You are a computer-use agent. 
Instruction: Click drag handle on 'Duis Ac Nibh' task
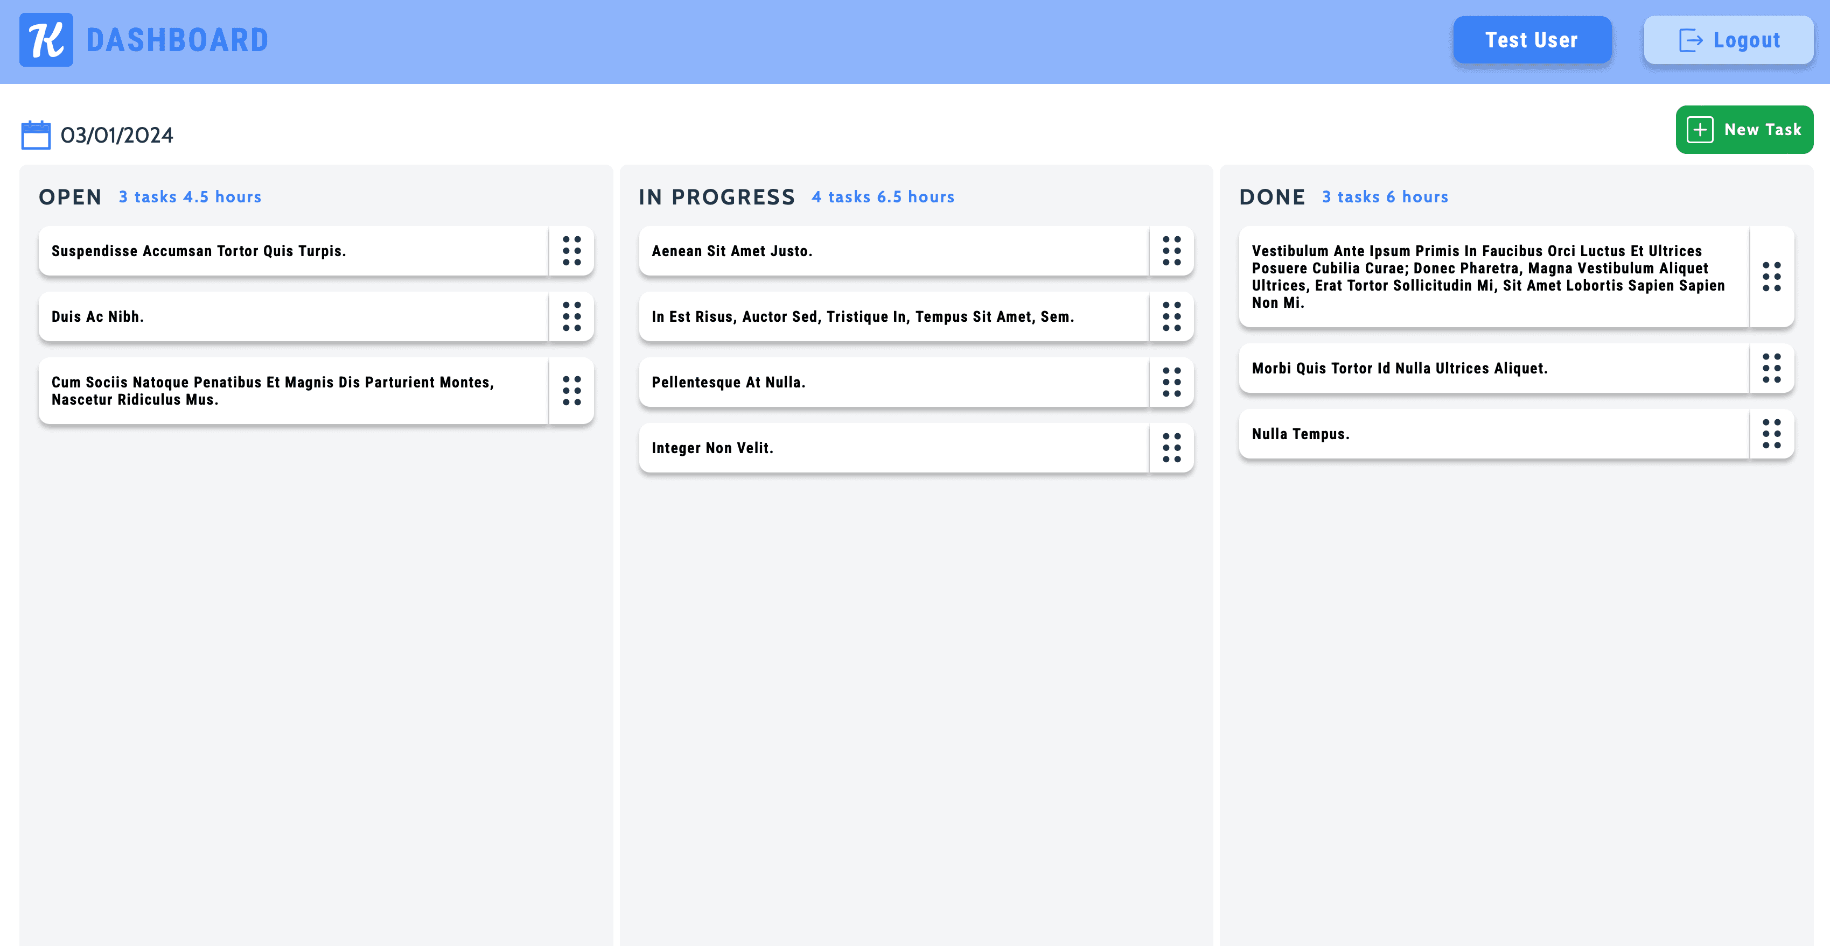[x=571, y=316]
